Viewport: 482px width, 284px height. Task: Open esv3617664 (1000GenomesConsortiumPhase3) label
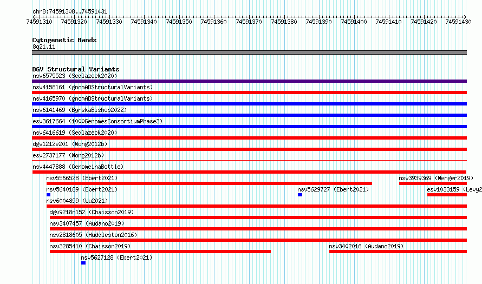tap(97, 121)
